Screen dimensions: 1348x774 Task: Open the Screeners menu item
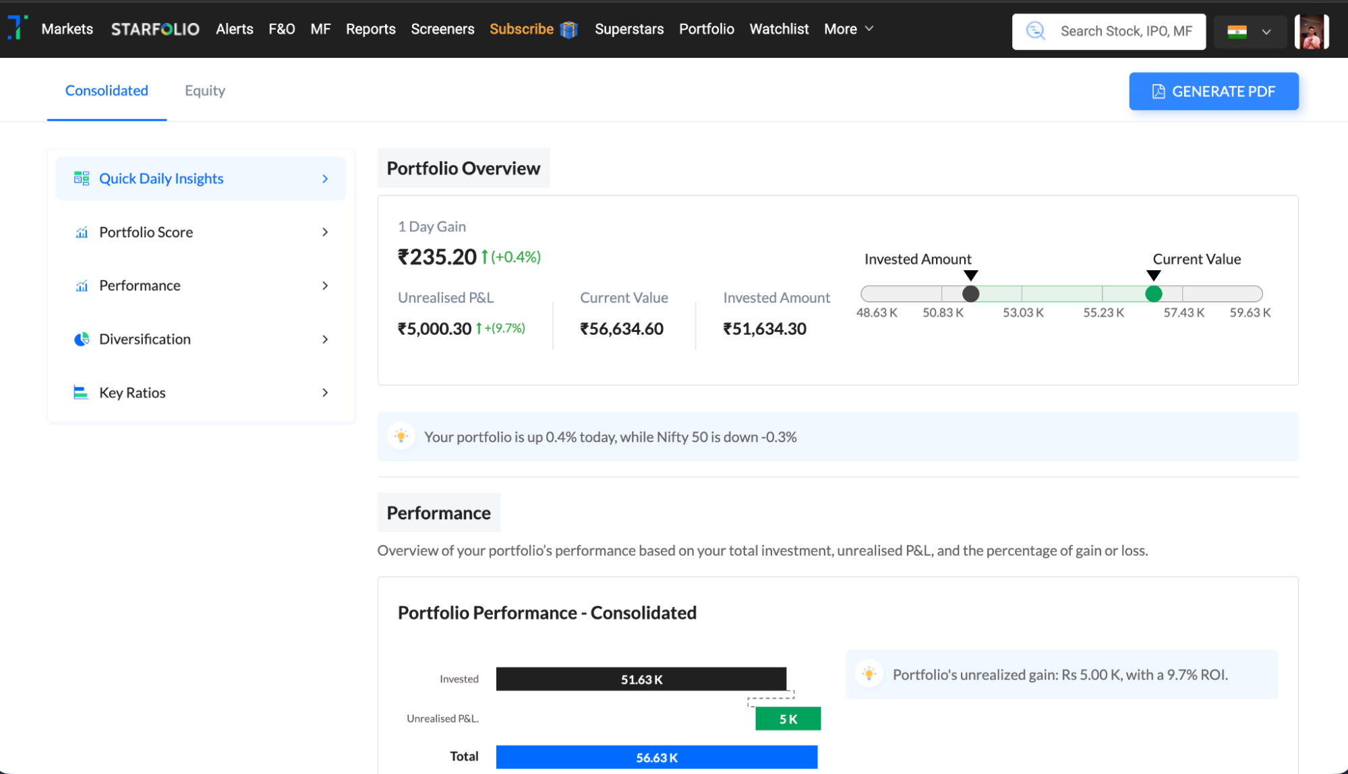pyautogui.click(x=442, y=29)
